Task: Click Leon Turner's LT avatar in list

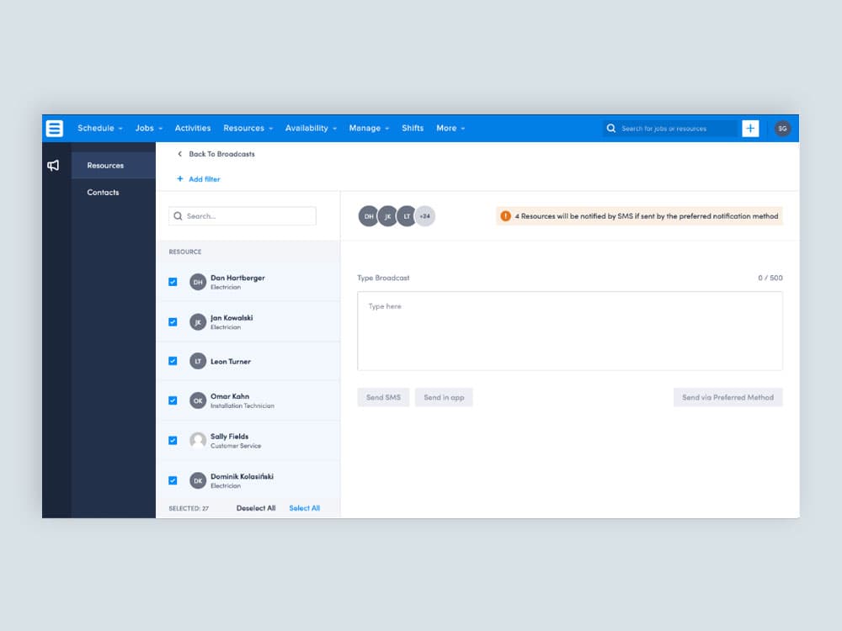Action: tap(198, 361)
